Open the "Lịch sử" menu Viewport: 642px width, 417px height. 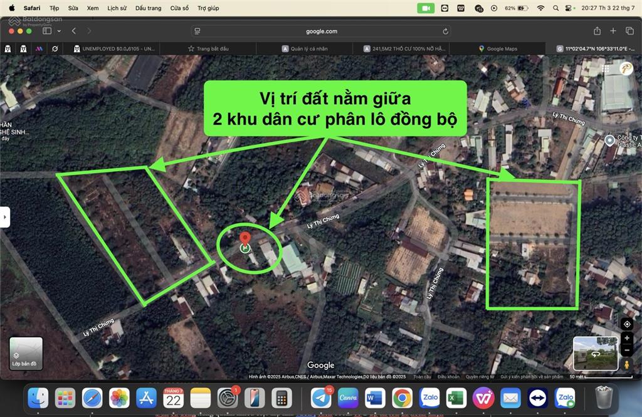pyautogui.click(x=116, y=8)
